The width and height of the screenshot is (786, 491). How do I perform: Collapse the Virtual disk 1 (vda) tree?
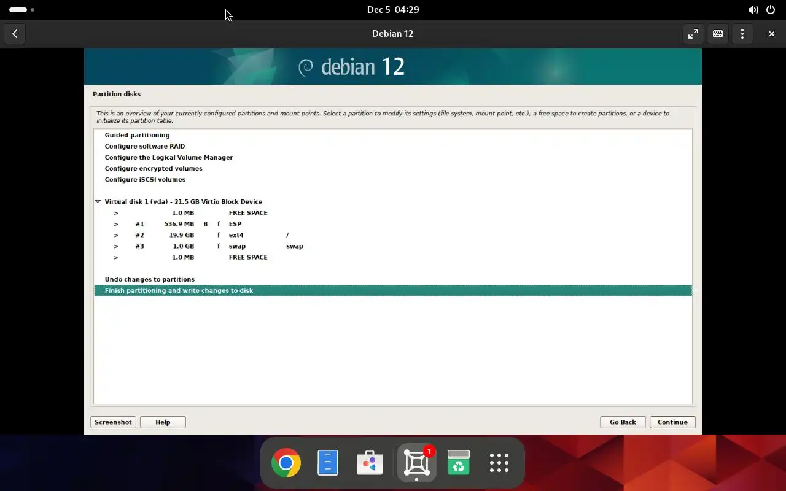click(x=98, y=201)
